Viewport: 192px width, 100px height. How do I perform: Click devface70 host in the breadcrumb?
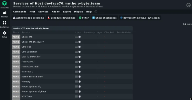point(66,7)
